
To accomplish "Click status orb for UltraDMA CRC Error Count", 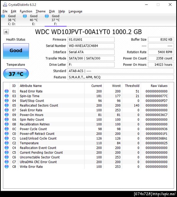I will pyautogui.click(x=6, y=162).
